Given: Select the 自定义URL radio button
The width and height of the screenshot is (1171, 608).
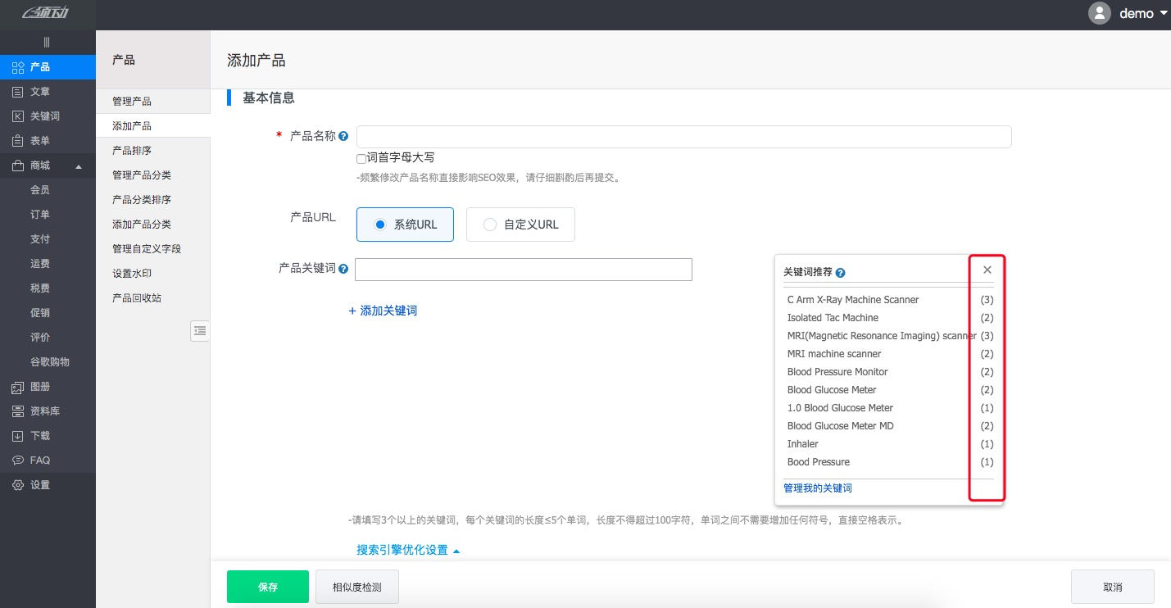Looking at the screenshot, I should point(489,224).
